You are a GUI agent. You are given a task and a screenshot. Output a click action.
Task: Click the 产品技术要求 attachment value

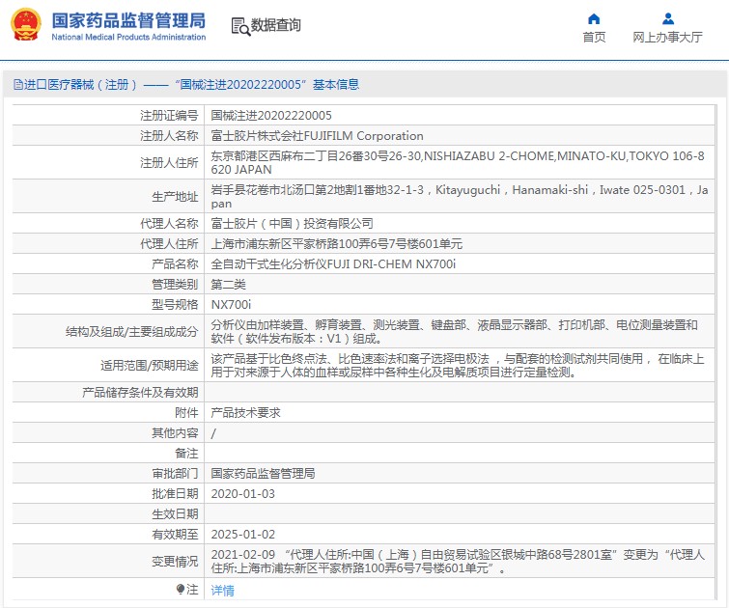pos(245,413)
